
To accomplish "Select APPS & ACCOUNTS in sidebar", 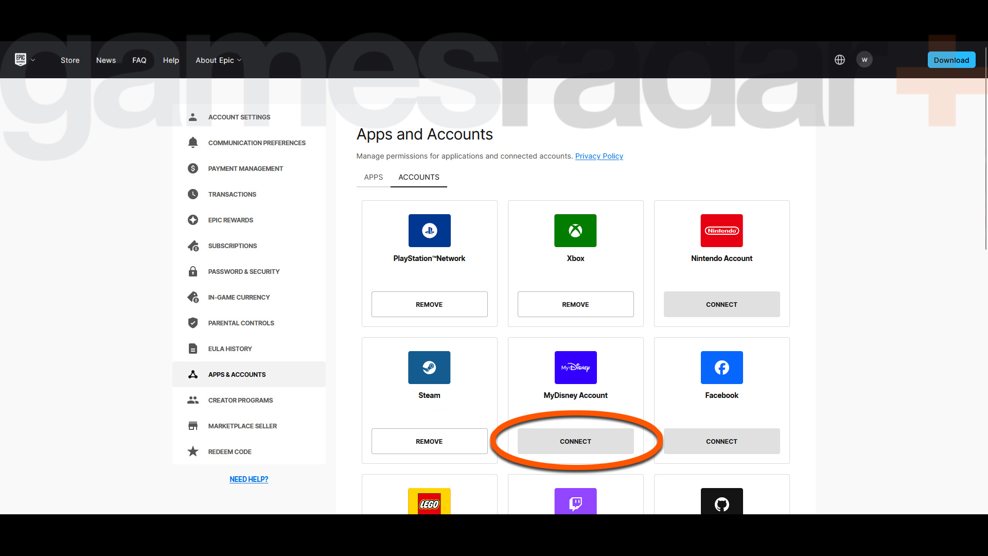I will tap(249, 374).
